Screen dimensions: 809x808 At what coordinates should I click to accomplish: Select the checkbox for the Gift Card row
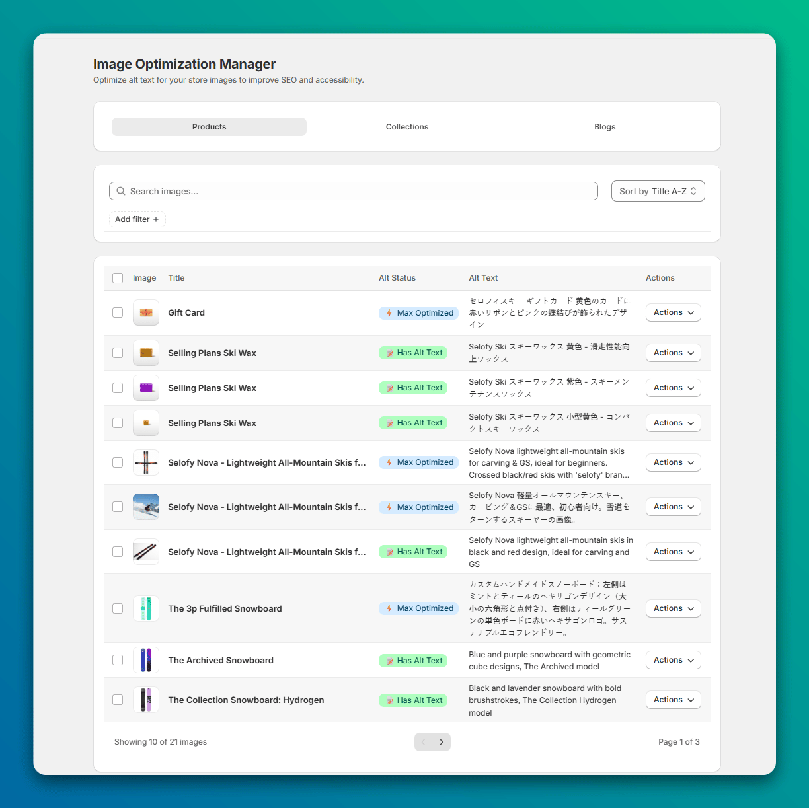(117, 312)
